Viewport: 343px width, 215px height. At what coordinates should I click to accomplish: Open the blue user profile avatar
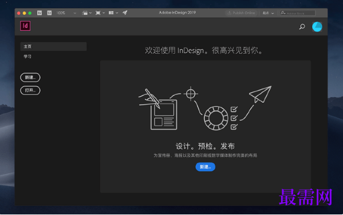point(317,27)
